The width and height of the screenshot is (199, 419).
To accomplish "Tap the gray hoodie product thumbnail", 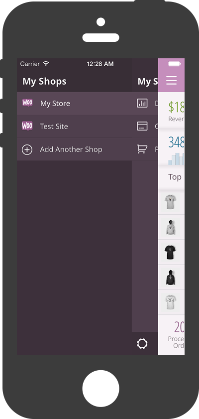I will [x=170, y=227].
